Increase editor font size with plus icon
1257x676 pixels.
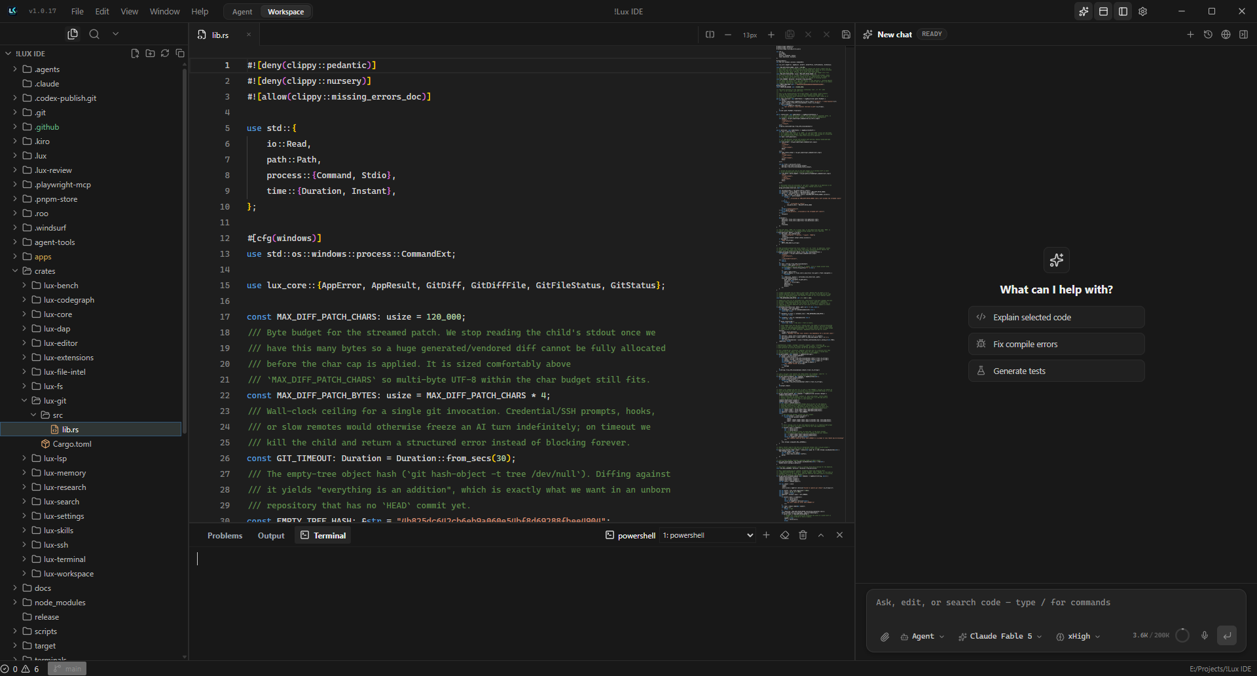(771, 35)
